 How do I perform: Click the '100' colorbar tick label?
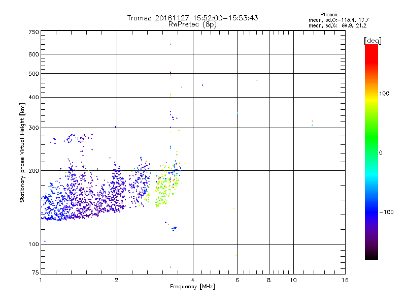tap(384, 94)
